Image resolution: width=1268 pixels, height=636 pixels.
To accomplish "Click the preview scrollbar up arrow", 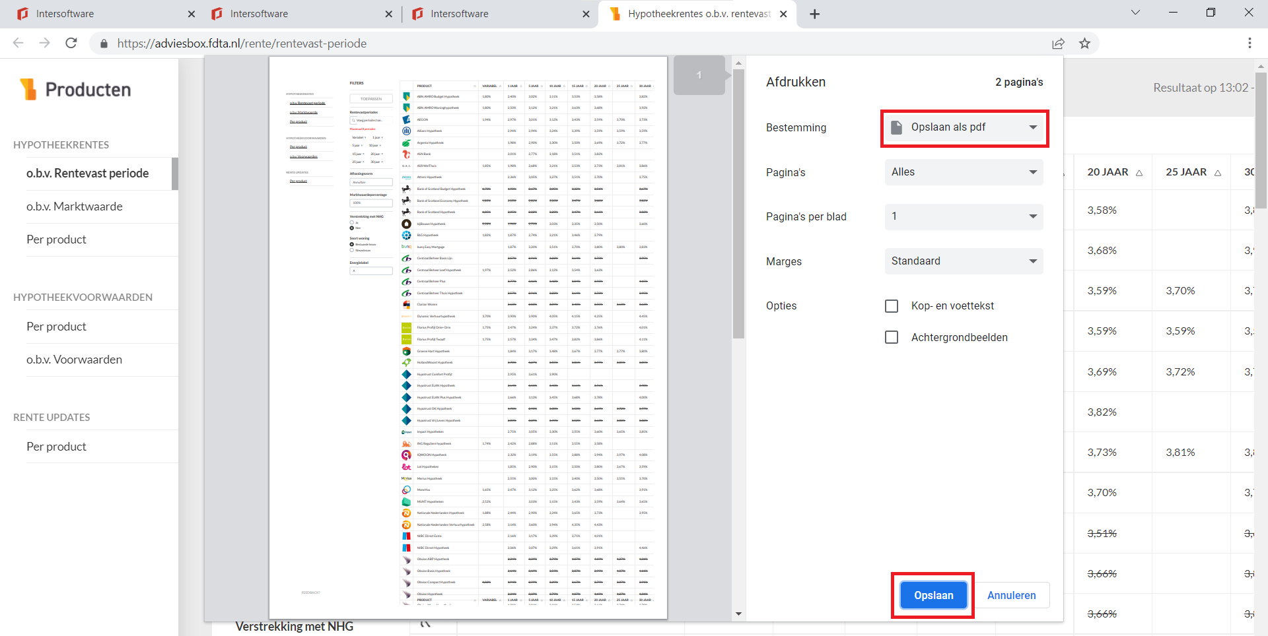I will click(738, 63).
